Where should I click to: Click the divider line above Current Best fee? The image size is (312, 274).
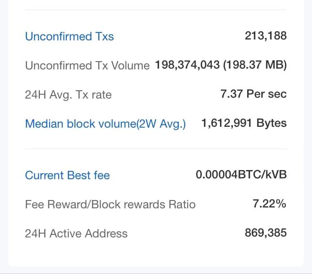click(156, 149)
